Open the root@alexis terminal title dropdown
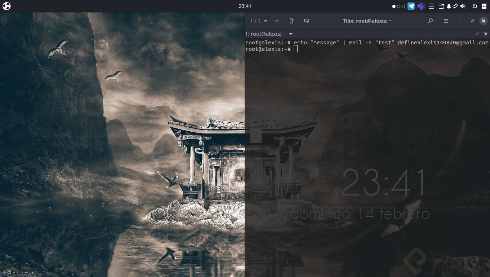Screen dimensions: 490x277 point(269,34)
